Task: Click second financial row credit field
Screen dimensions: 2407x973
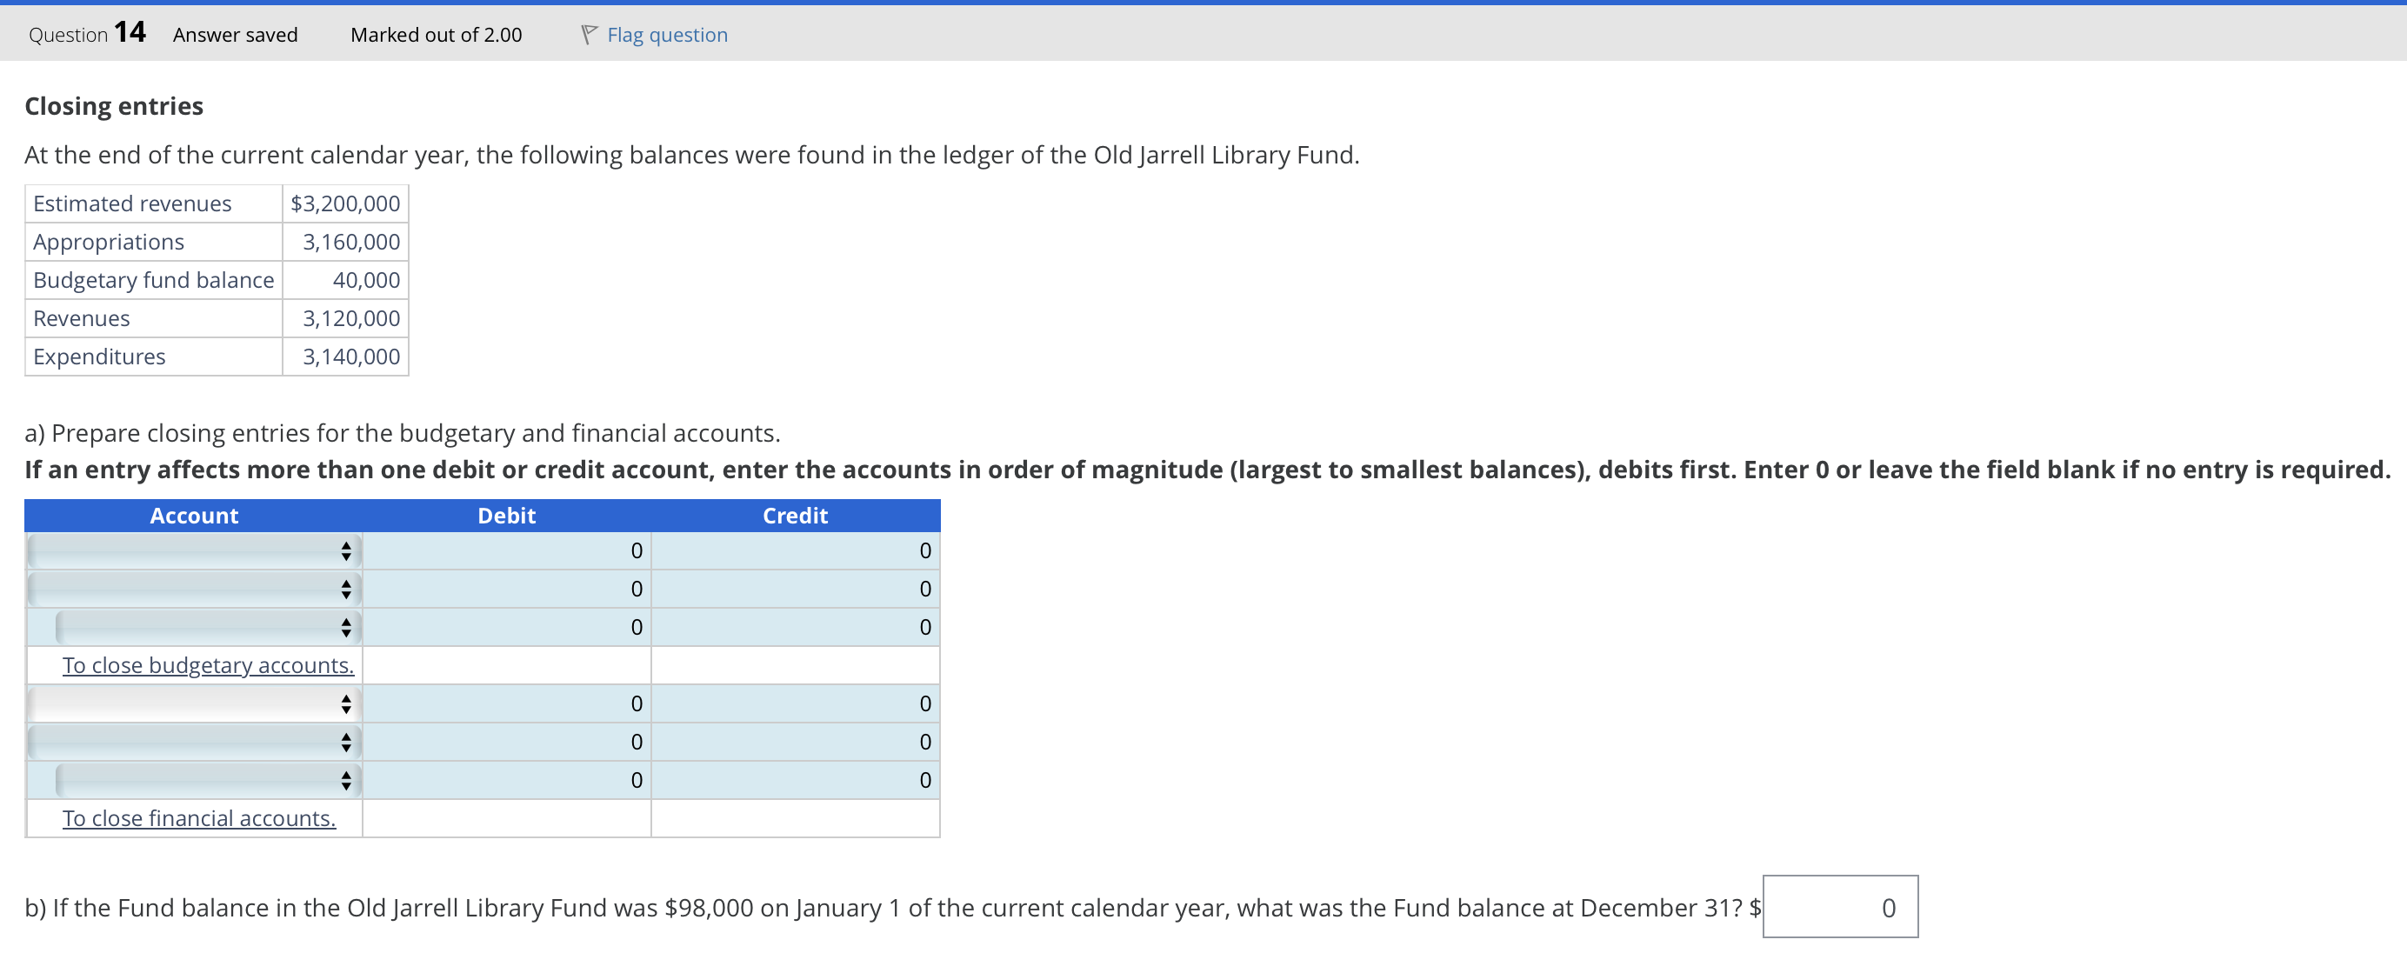Action: [795, 742]
